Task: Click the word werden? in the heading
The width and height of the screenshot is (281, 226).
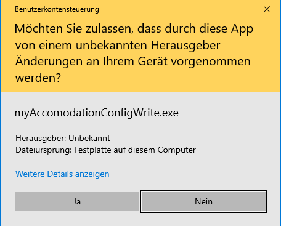Action: 38,78
